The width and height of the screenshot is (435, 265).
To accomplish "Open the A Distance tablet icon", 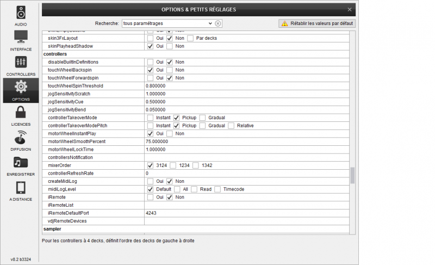I will tap(21, 188).
